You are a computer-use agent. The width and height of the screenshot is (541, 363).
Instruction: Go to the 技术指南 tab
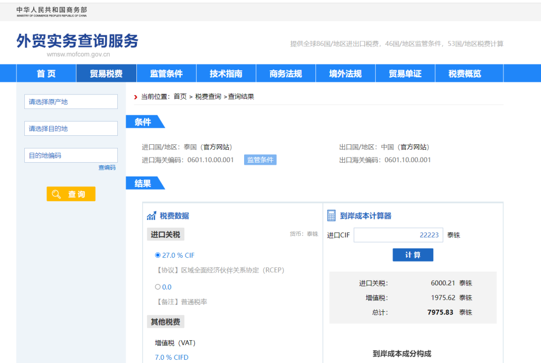(x=226, y=73)
